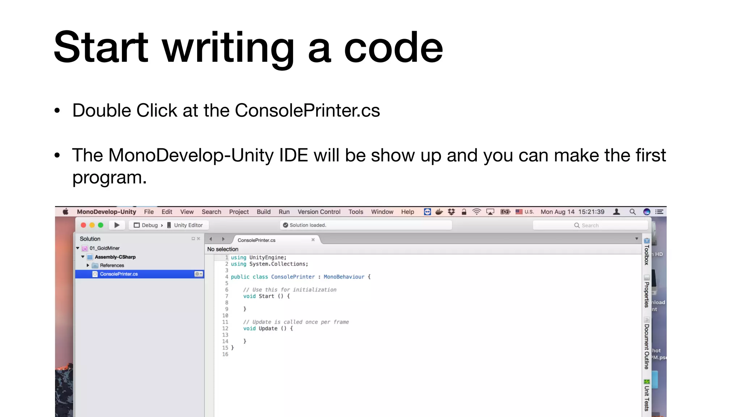Click the Docker whale menu bar icon
Screen dimensions: 741x417
[439, 212]
